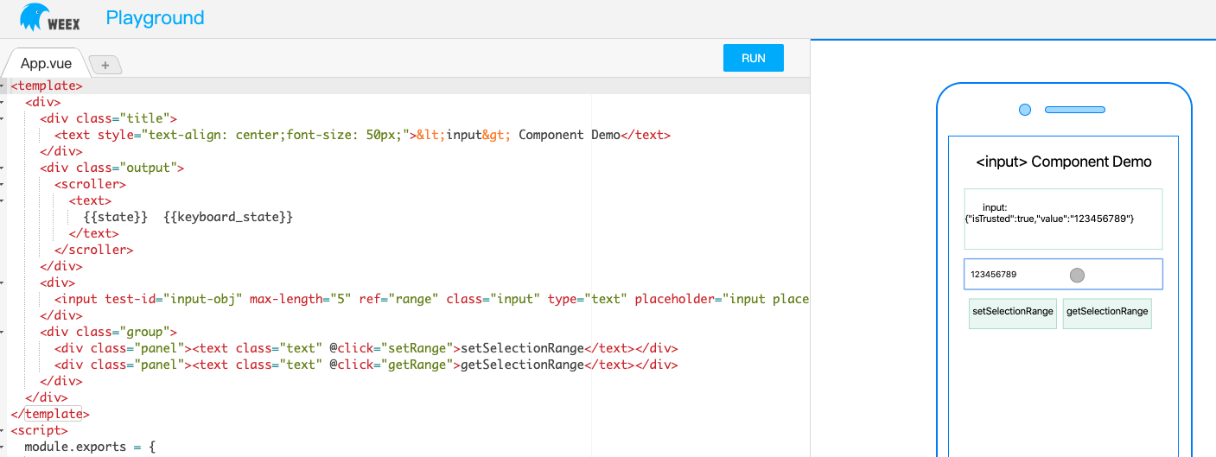Click the @click="getRange" code line
Image resolution: width=1216 pixels, height=457 pixels.
tap(366, 365)
